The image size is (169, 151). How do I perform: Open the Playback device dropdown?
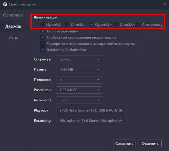(x=91, y=110)
